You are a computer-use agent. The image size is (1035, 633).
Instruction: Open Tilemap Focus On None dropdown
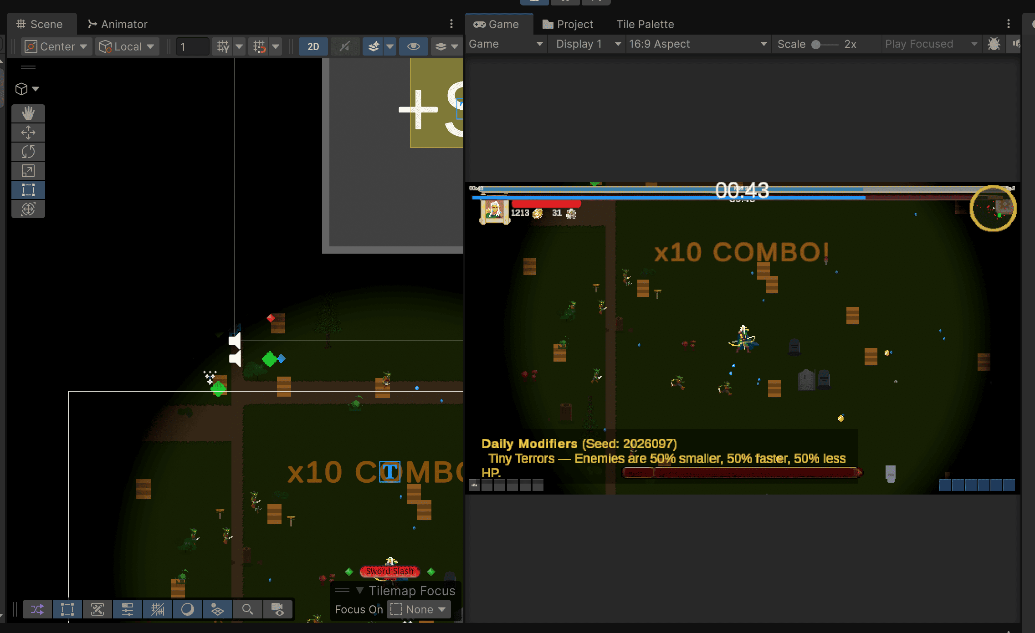coord(419,609)
